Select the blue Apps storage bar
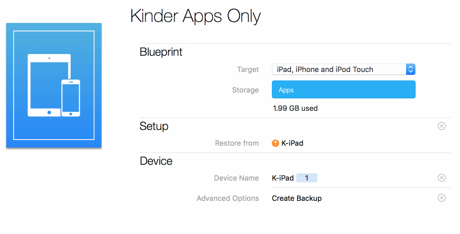Image resolution: width=460 pixels, height=234 pixels. (343, 90)
